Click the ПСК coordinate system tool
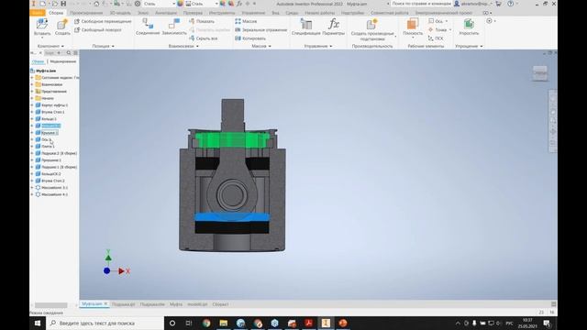 click(x=436, y=38)
